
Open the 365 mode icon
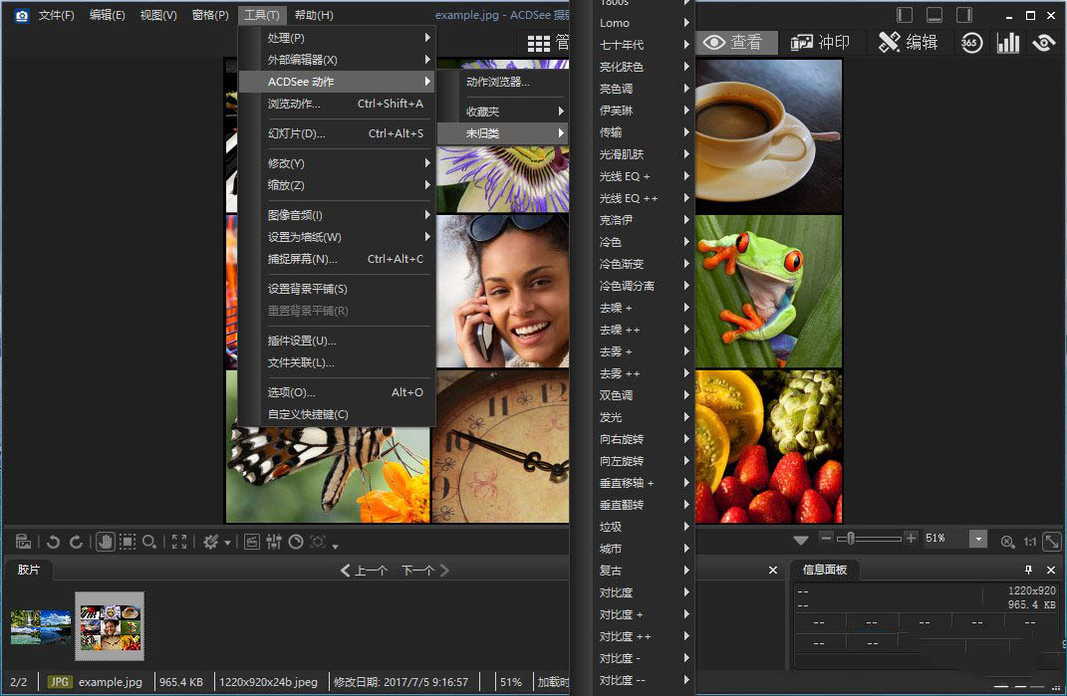(x=971, y=43)
